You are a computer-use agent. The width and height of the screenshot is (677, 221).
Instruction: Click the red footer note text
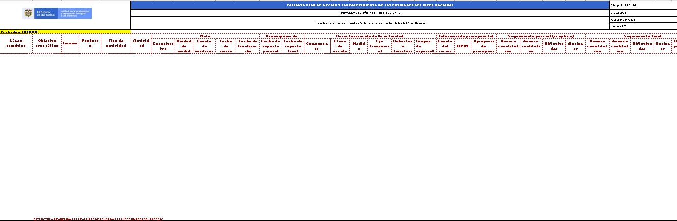coord(98,219)
